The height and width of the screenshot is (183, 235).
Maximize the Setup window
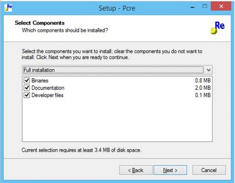click(205, 6)
